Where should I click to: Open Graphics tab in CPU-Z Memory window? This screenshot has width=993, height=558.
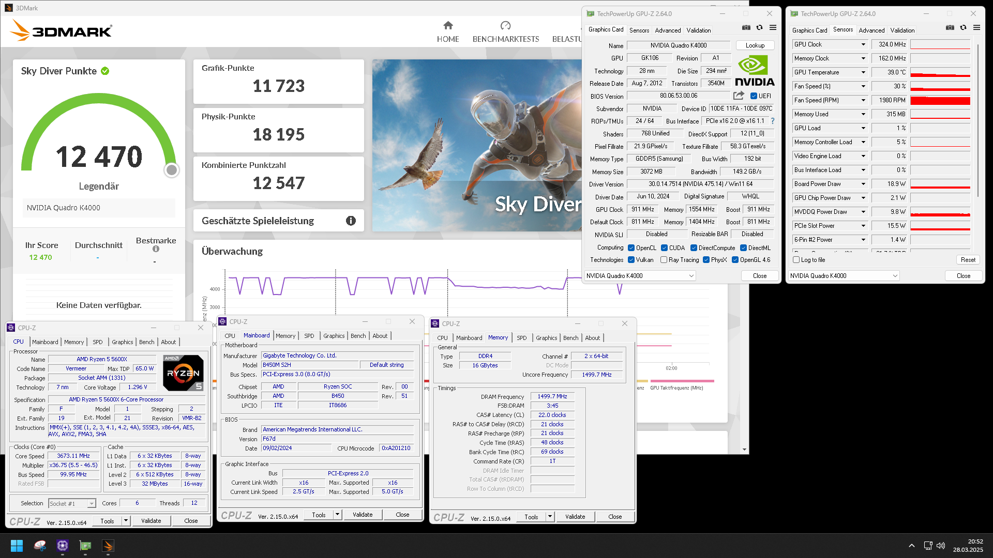point(546,338)
